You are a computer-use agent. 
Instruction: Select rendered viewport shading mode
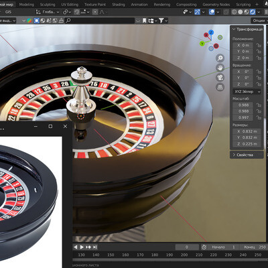[253, 12]
